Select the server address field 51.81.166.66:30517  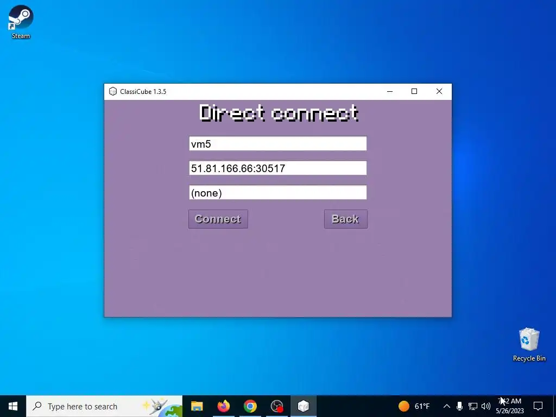277,168
